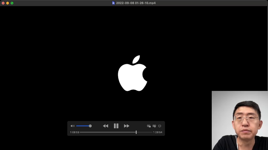Image resolution: width=268 pixels, height=150 pixels.
Task: Click the playhead on the timeline
Action: 136,132
